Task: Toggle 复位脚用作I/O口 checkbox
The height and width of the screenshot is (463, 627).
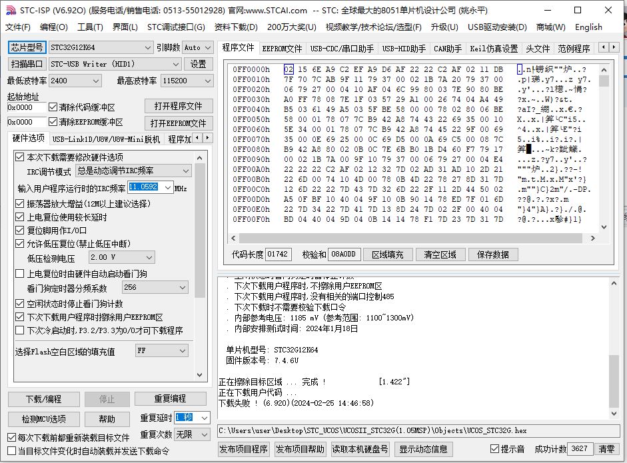Action: click(x=19, y=231)
